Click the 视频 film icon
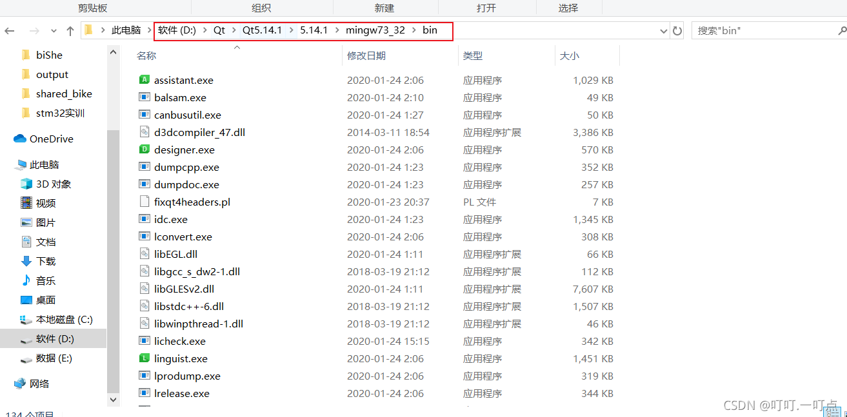847x417 pixels. coord(26,203)
